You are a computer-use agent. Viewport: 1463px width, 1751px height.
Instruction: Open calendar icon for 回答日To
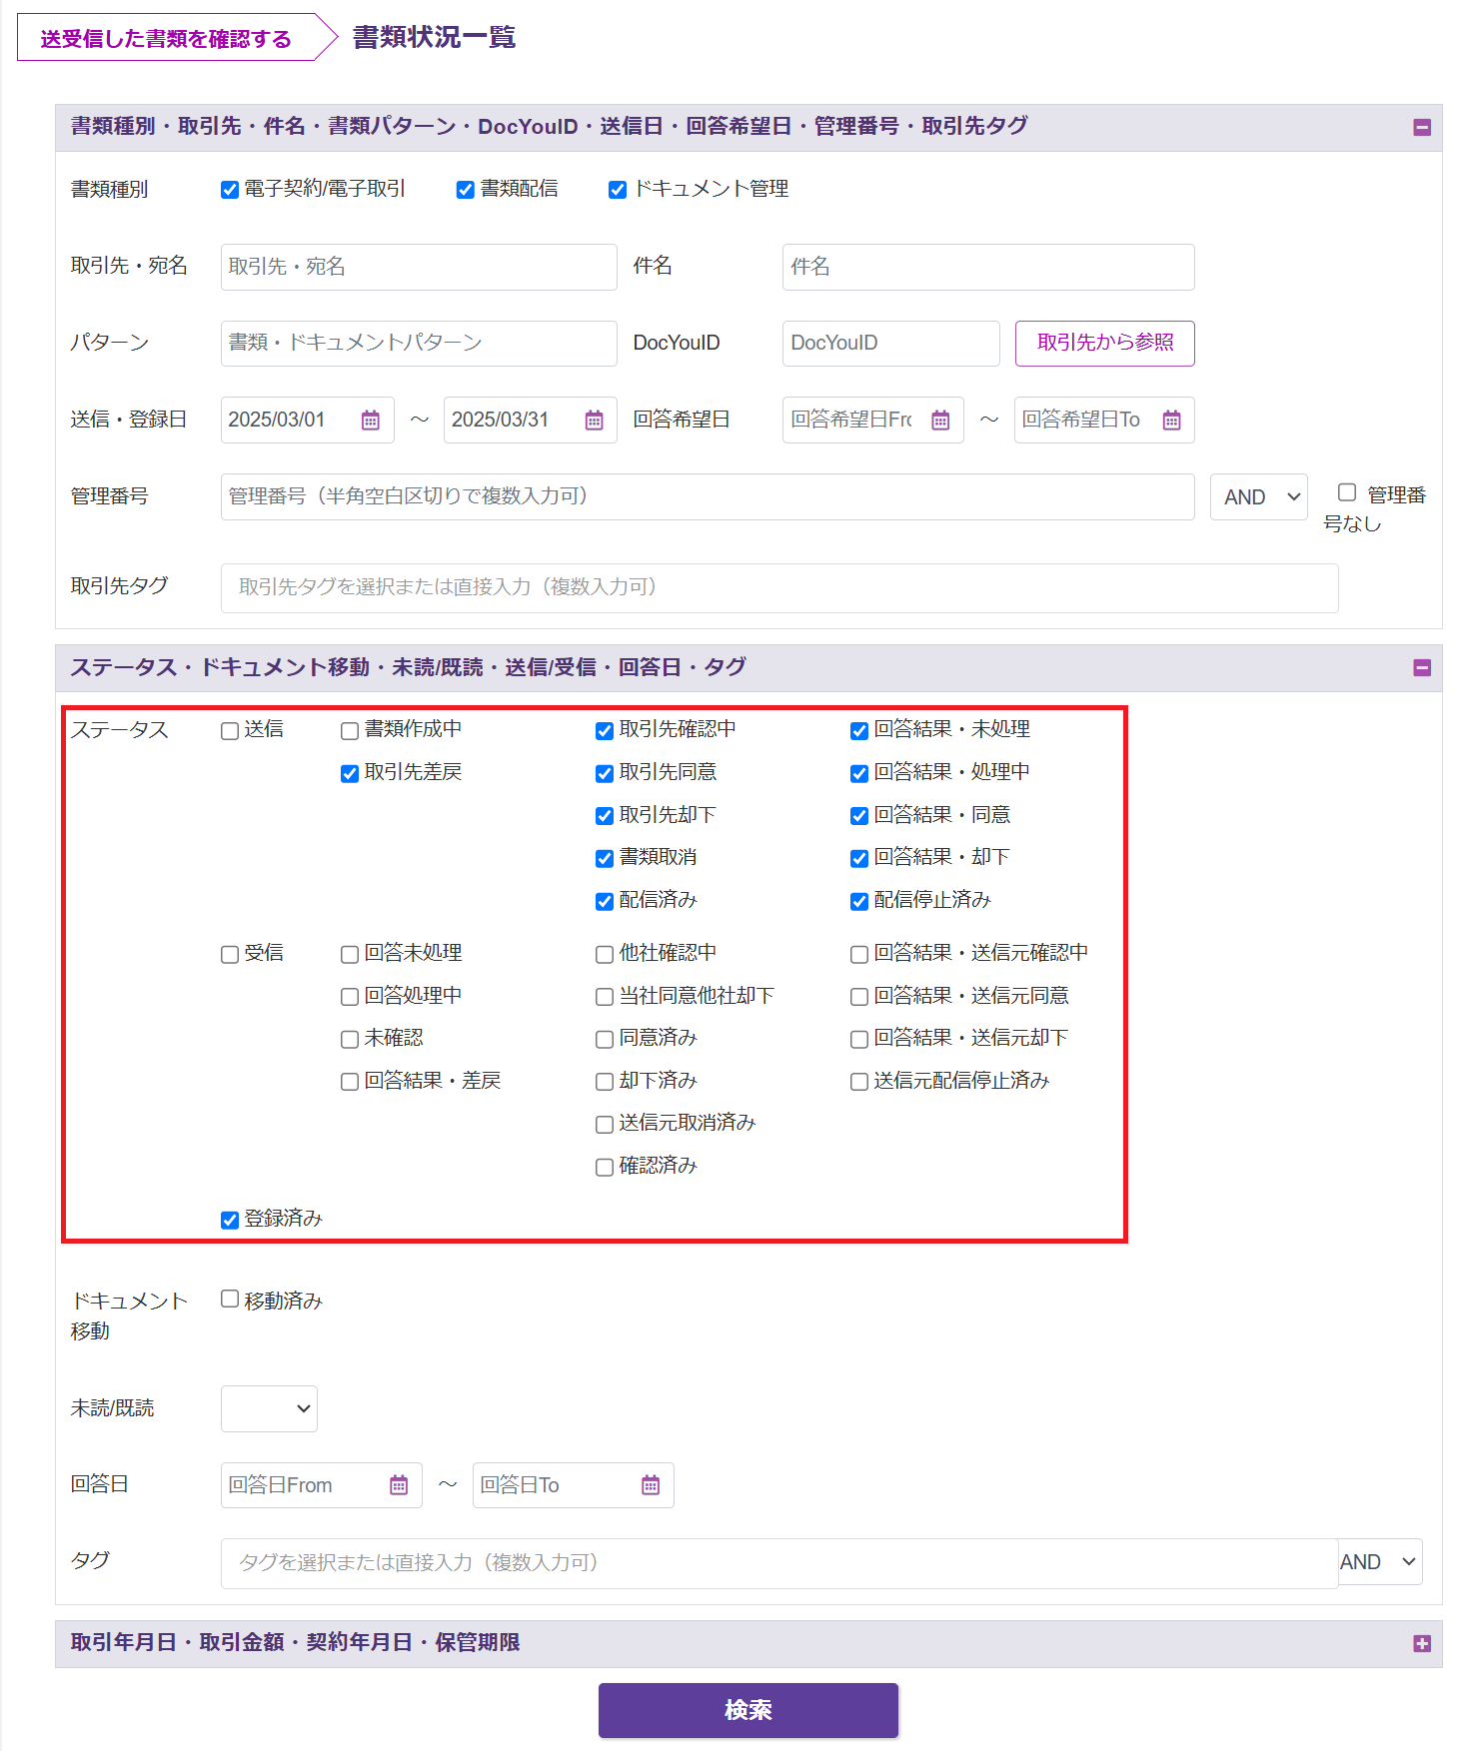[651, 1485]
